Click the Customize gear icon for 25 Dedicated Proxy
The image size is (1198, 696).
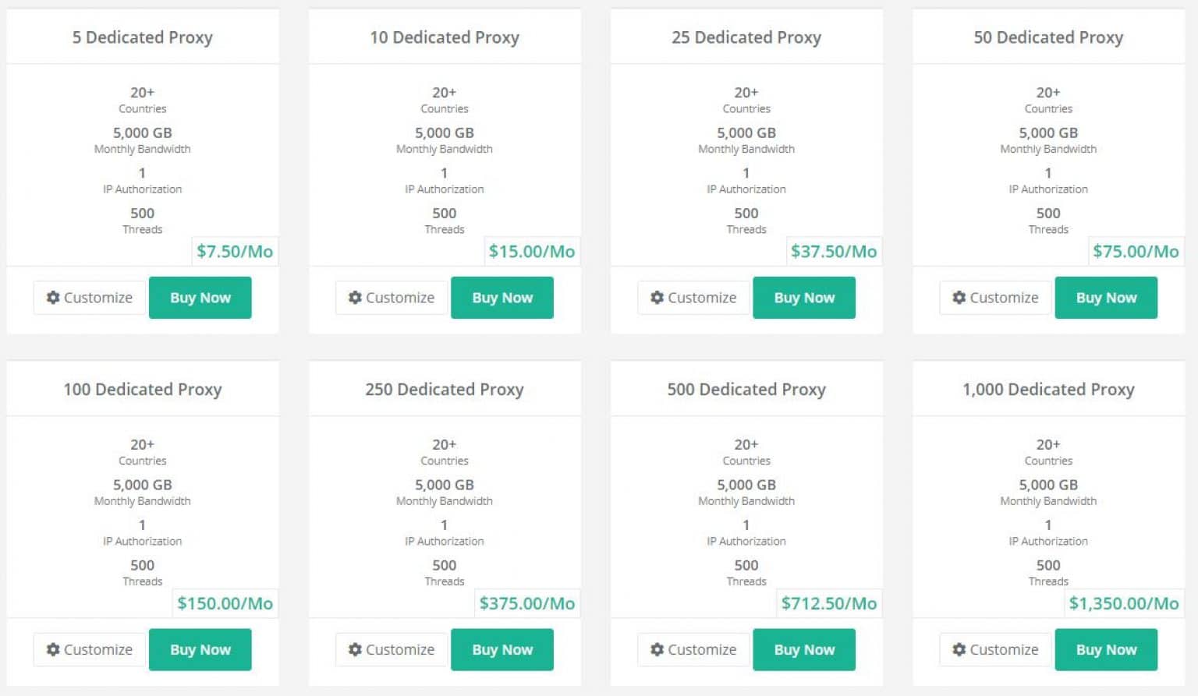657,298
